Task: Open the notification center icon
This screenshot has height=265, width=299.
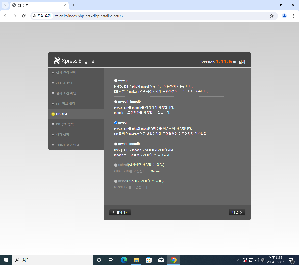Action: (x=291, y=260)
